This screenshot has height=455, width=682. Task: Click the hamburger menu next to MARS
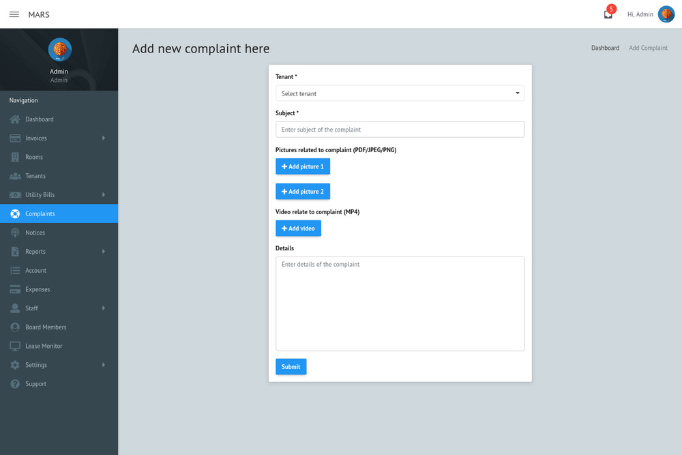tap(14, 14)
